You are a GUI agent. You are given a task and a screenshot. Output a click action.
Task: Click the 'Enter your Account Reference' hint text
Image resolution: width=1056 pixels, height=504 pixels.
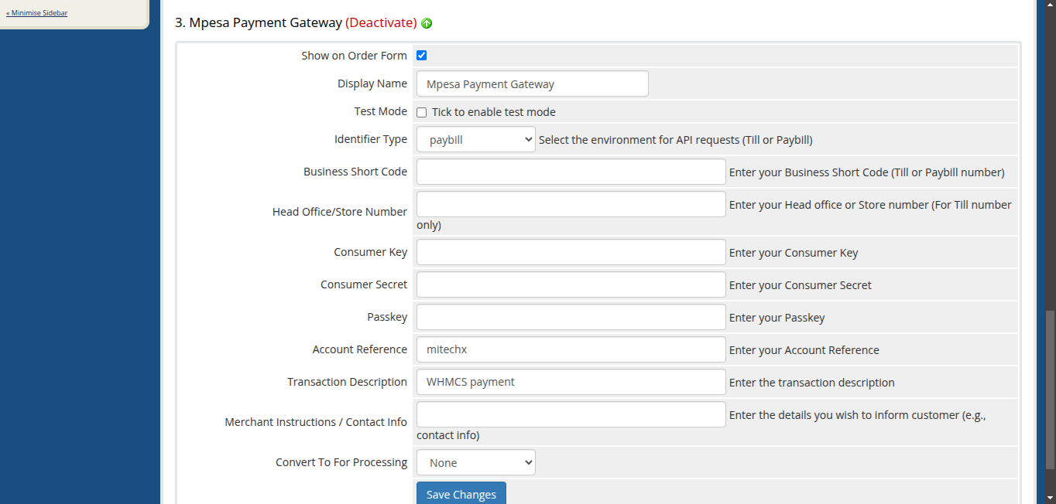(804, 350)
